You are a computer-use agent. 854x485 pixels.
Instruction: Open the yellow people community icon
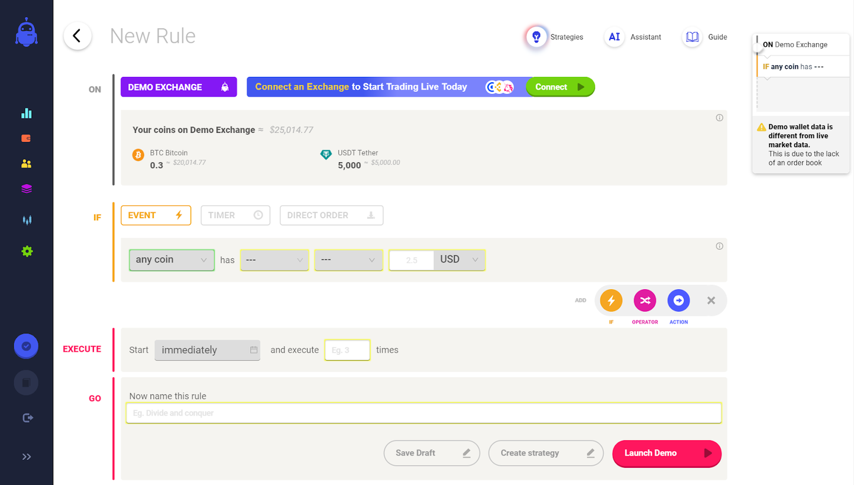click(27, 164)
